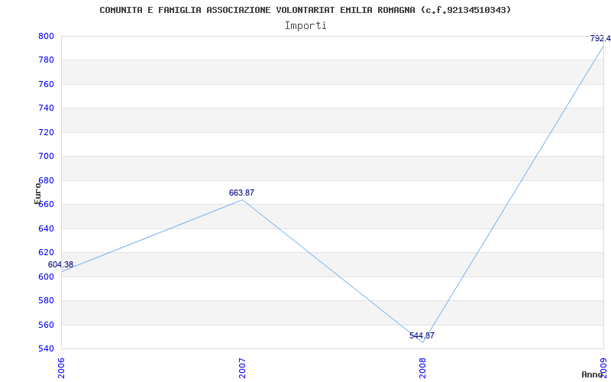Click the 792.4 data label
Viewport: 611px width, 382px height.
[x=600, y=39]
